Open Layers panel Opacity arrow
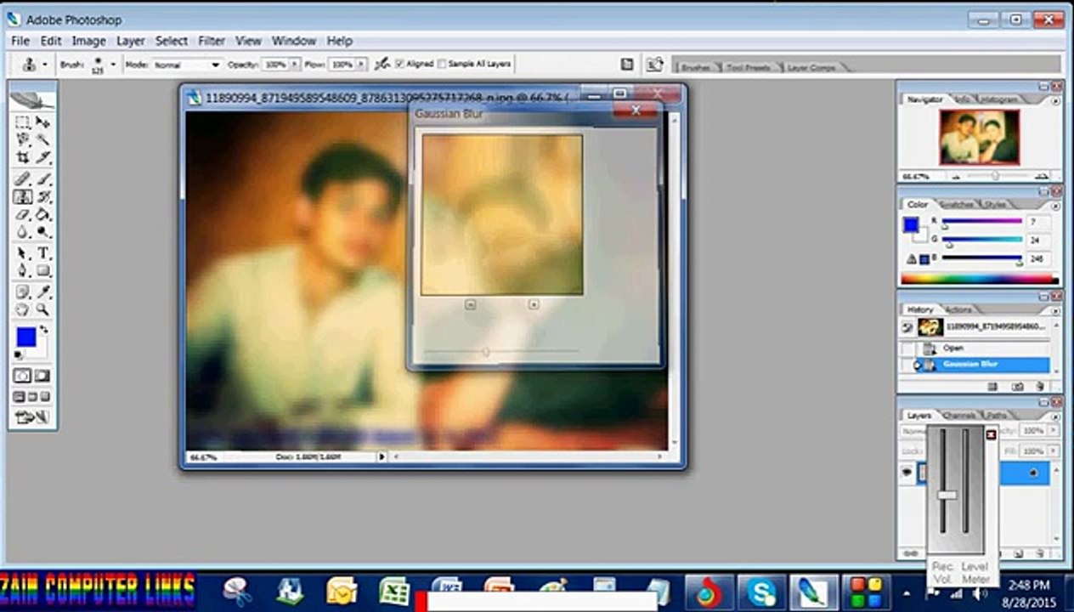The height and width of the screenshot is (612, 1074). pos(1055,432)
